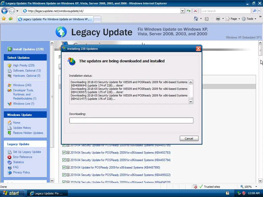Click the FAQ question mark icon
This screenshot has width=263, height=197.
[10, 167]
